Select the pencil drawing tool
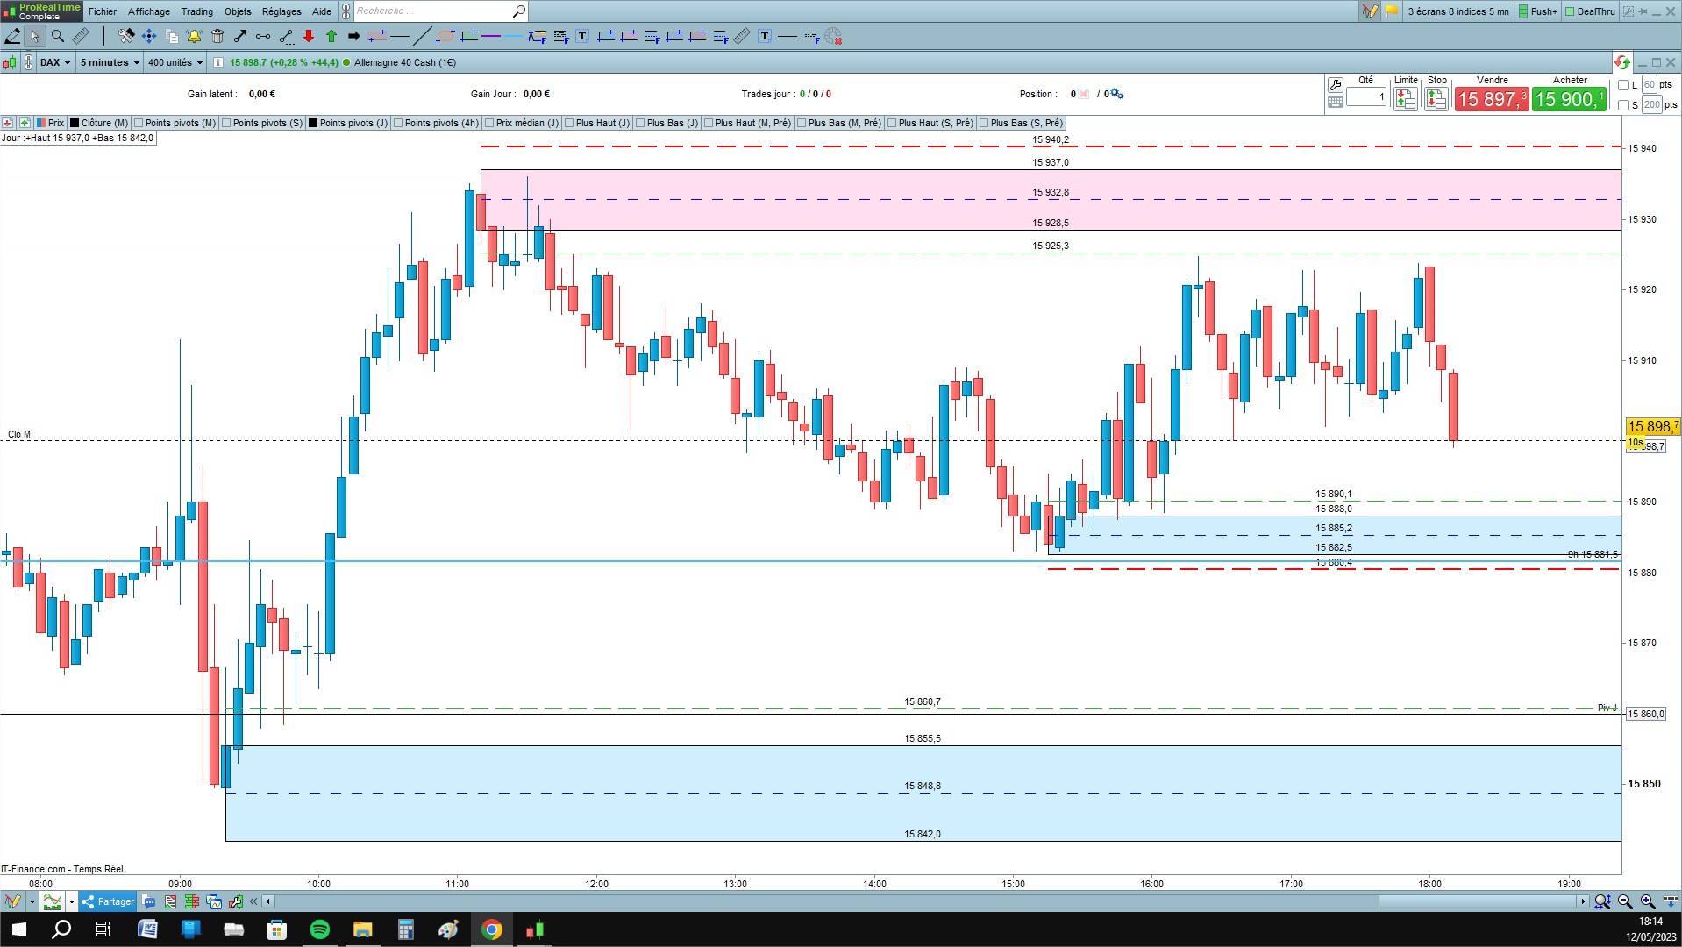Screen dimensions: 1682x947 (x=12, y=36)
